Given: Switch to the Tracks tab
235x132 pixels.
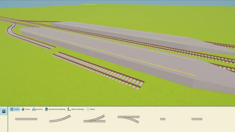Looking at the screenshot, I should coord(15,109).
